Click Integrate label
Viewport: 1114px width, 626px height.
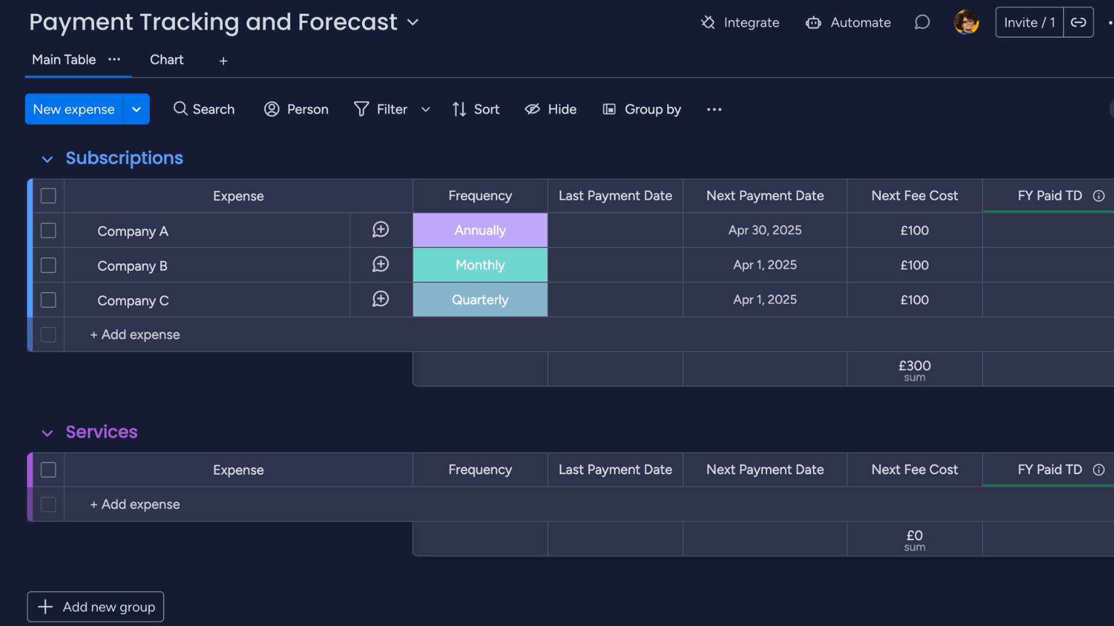click(x=751, y=23)
